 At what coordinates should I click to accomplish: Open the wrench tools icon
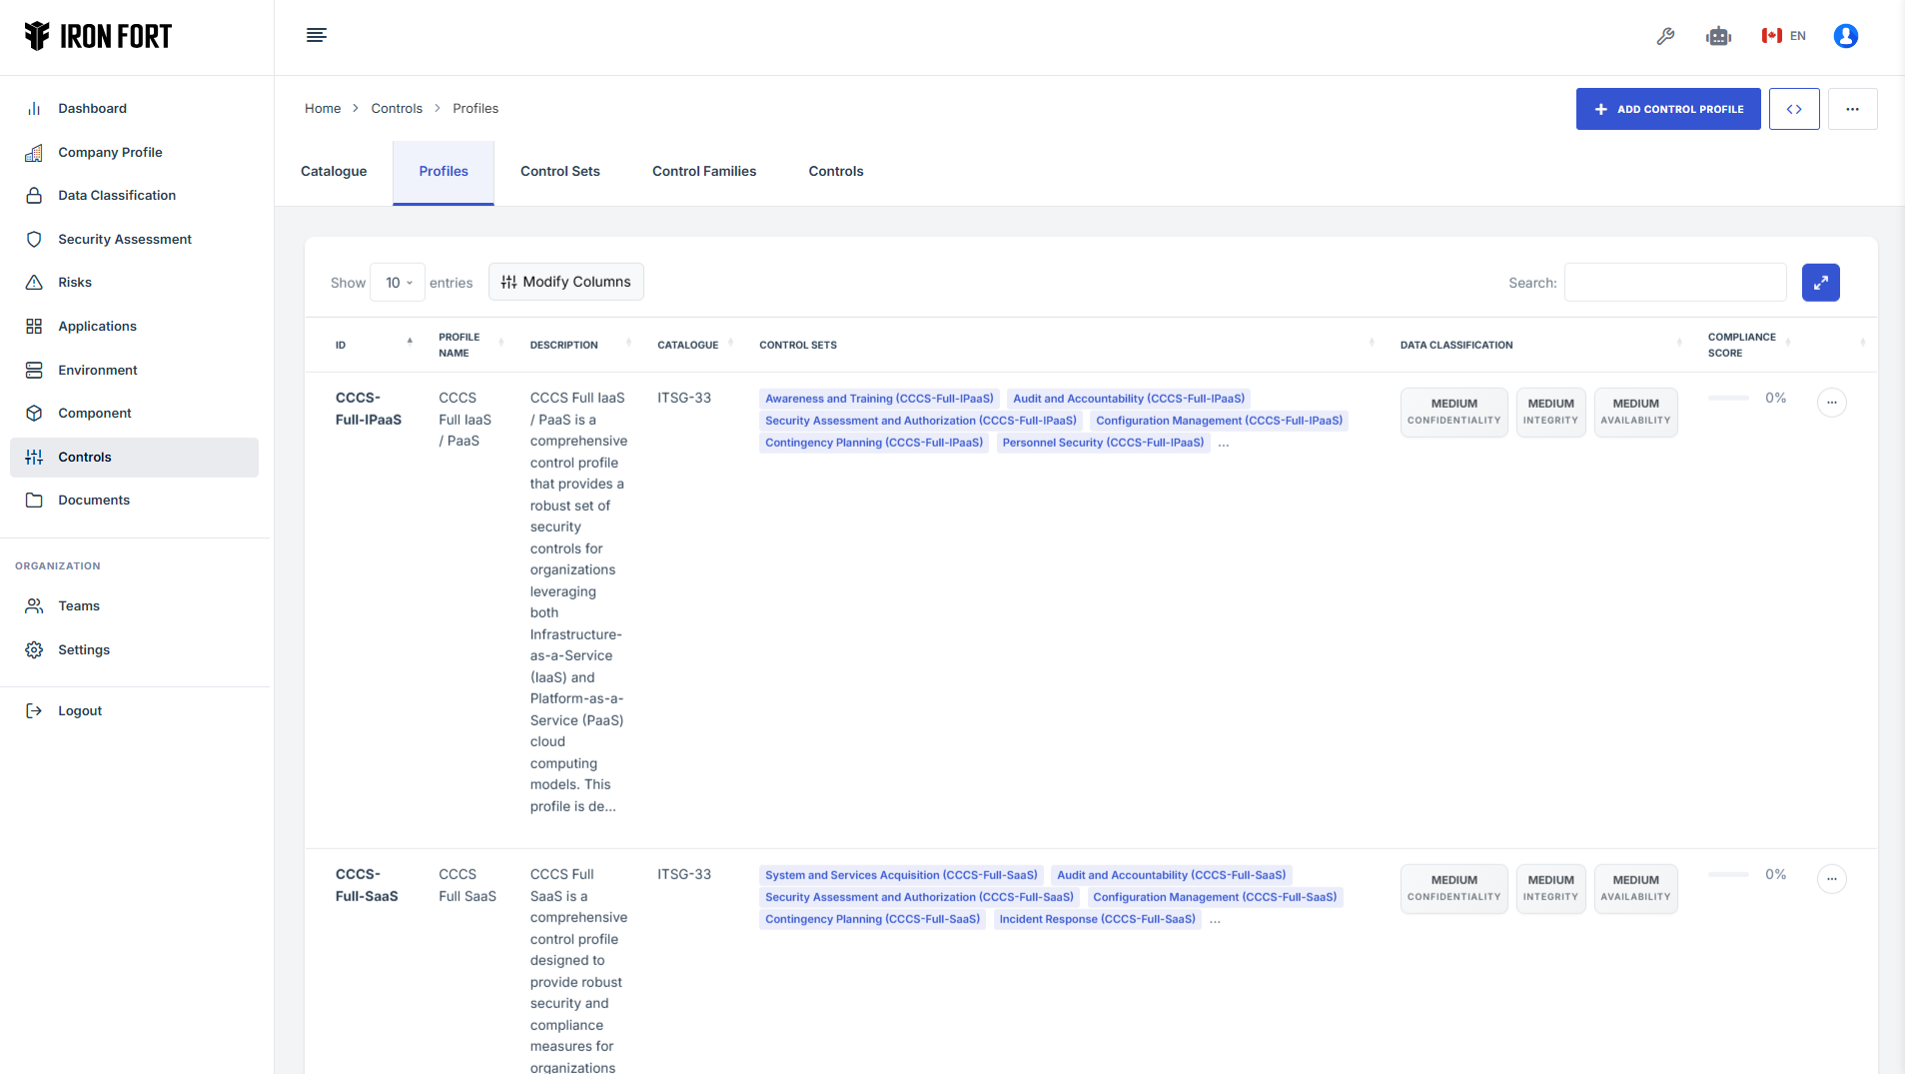(1665, 36)
